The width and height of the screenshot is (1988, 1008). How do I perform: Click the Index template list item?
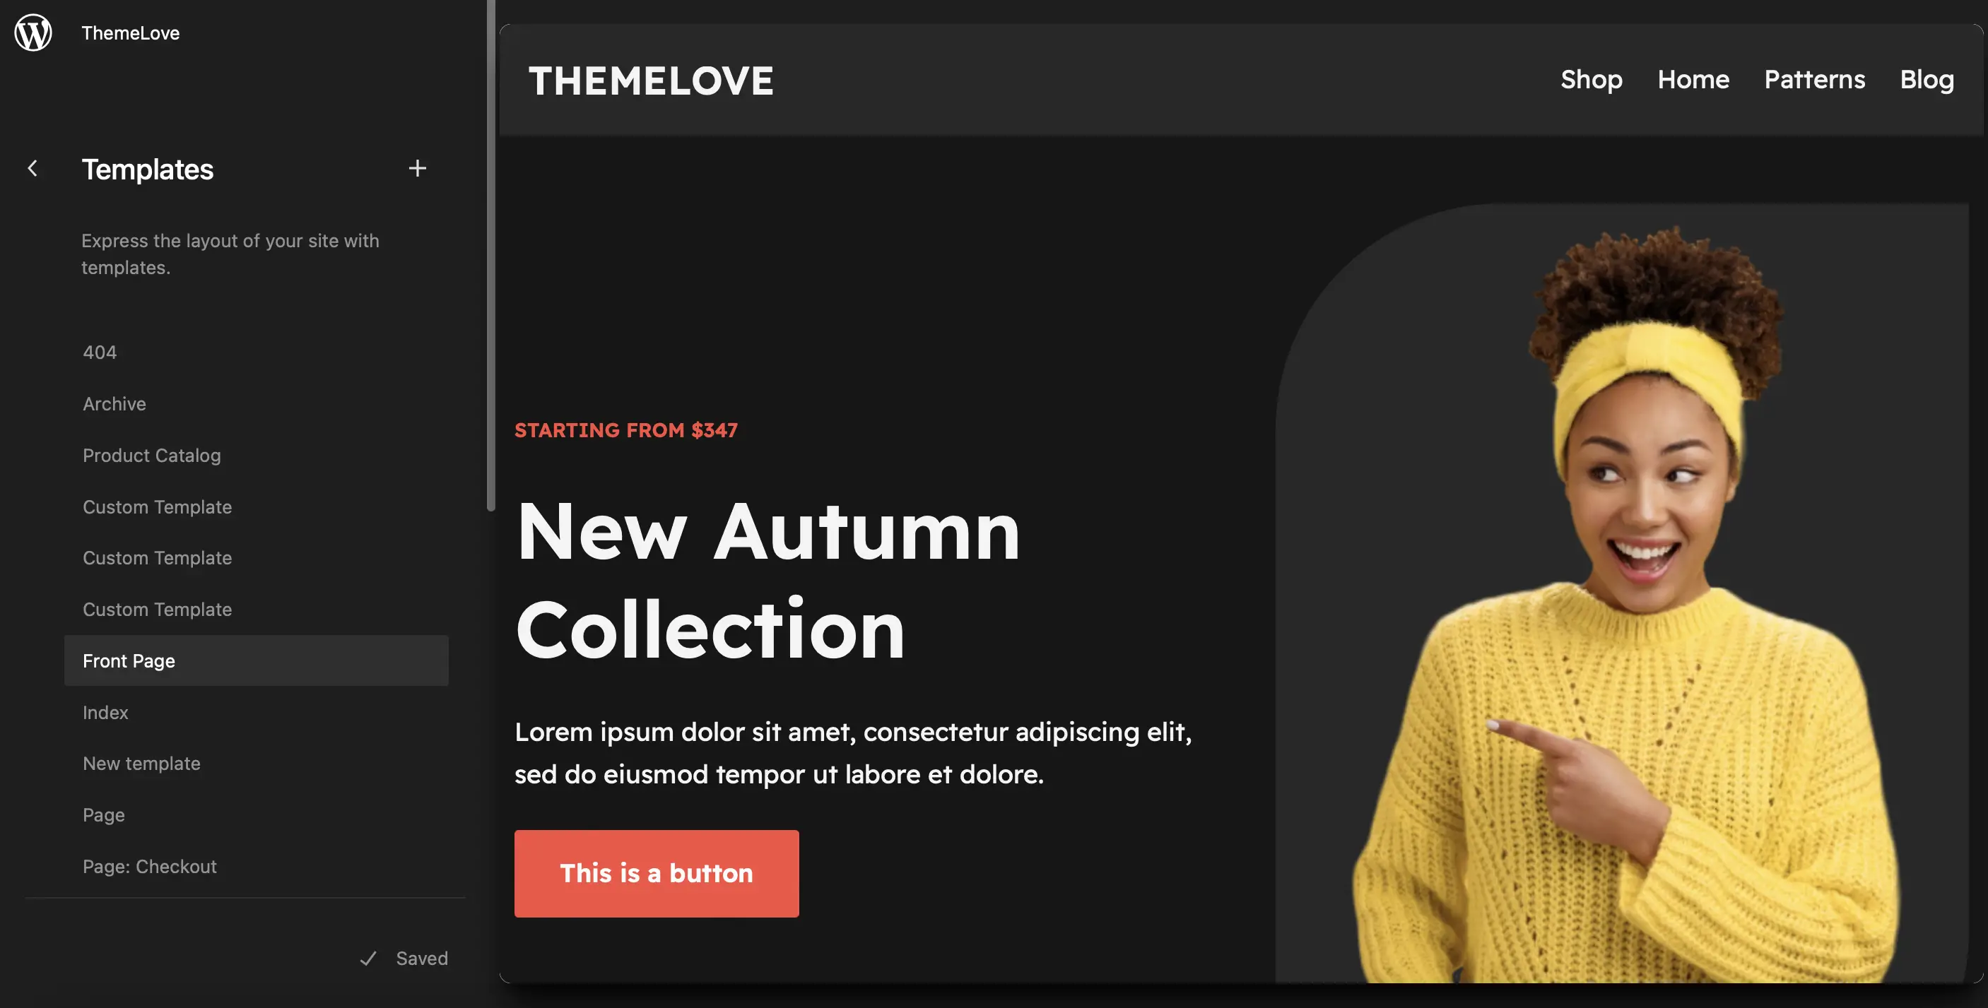[105, 711]
